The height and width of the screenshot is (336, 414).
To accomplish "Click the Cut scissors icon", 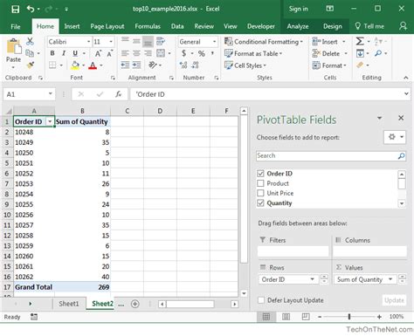I will click(x=30, y=41).
